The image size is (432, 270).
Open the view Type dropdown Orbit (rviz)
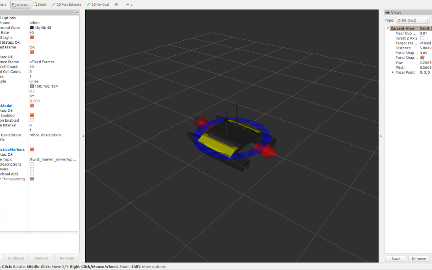(x=413, y=20)
